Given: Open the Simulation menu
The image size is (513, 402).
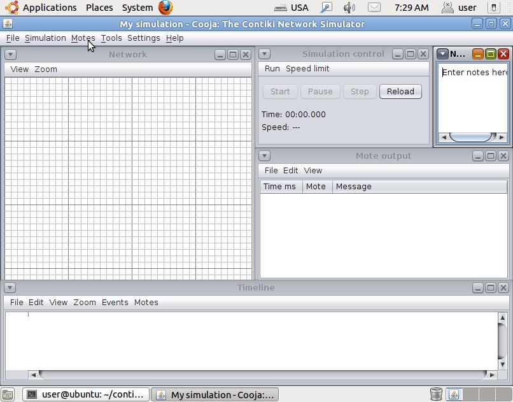Looking at the screenshot, I should tap(45, 38).
